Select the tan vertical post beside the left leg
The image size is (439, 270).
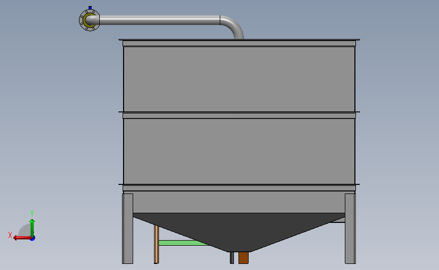[156, 244]
